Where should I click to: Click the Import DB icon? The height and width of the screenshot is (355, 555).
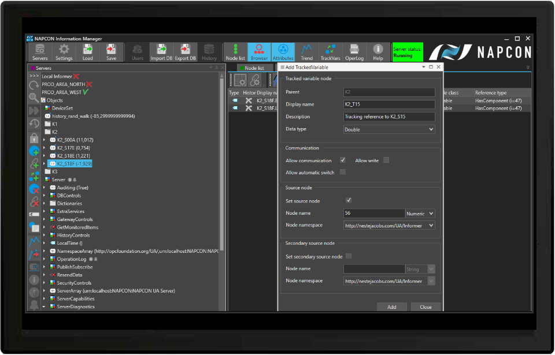click(161, 52)
